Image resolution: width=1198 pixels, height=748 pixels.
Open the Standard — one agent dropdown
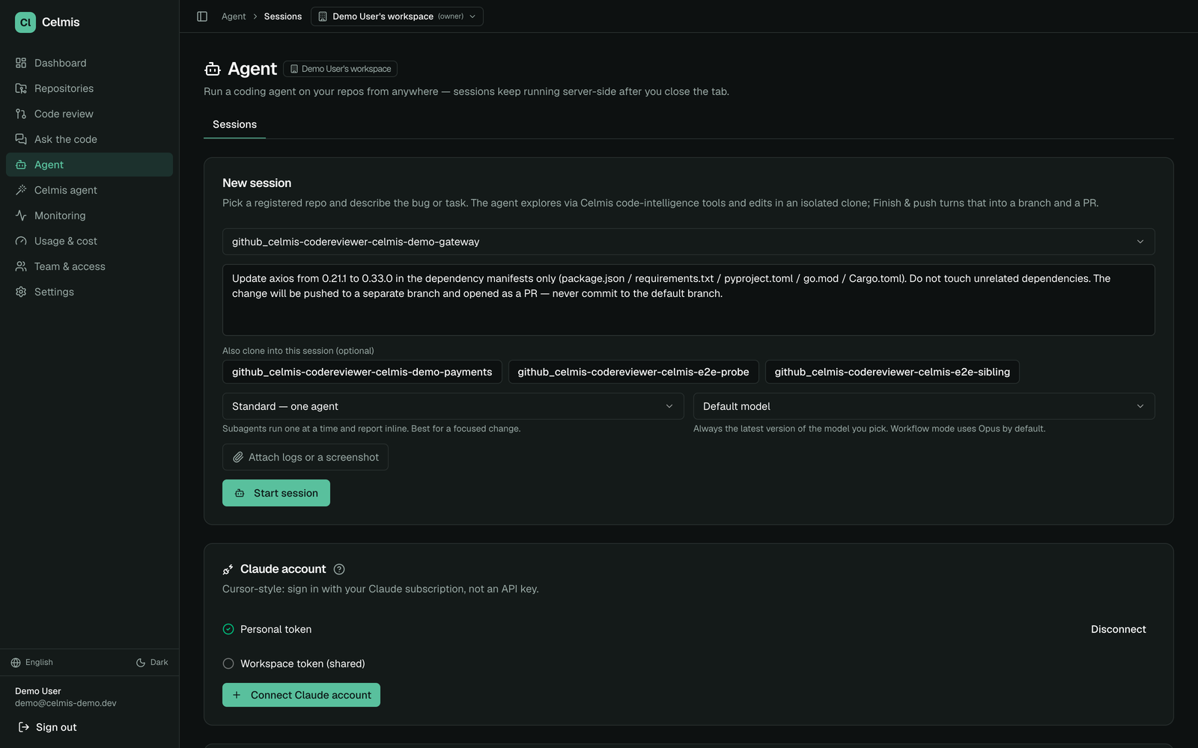click(453, 406)
